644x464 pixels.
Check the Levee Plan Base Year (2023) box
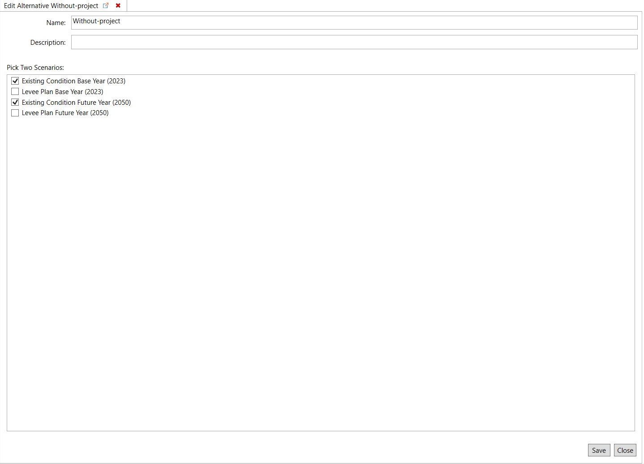15,92
